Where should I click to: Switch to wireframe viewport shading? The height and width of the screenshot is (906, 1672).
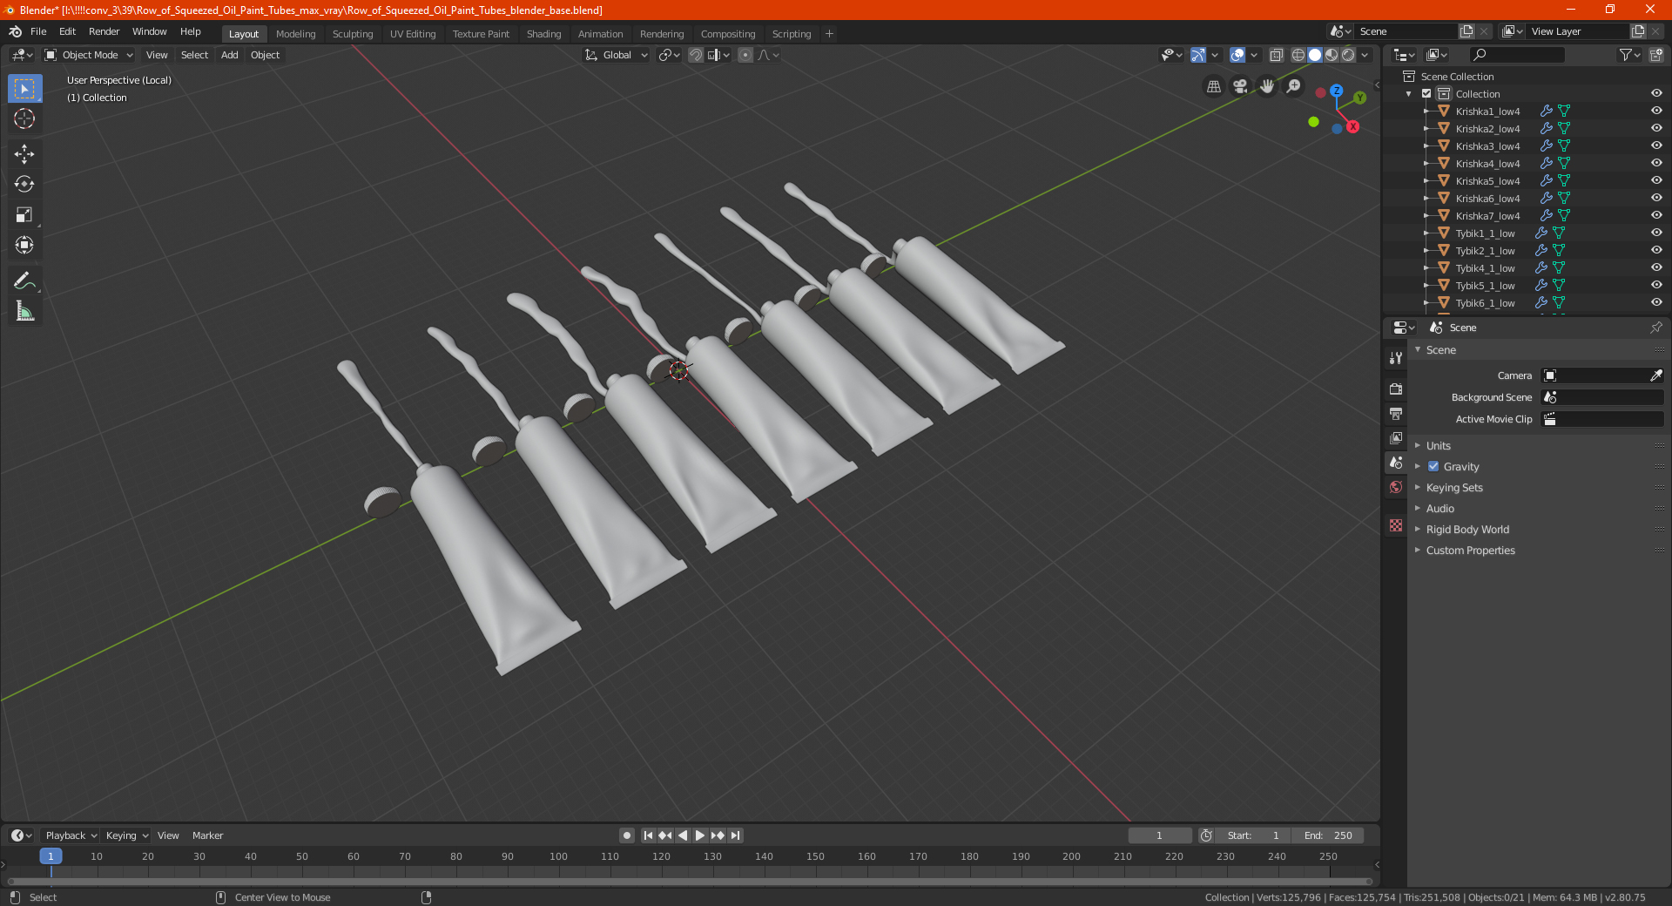pyautogui.click(x=1298, y=55)
